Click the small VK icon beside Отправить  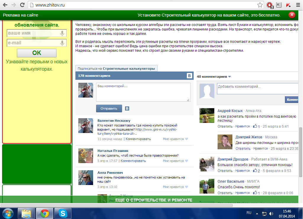[127, 108]
